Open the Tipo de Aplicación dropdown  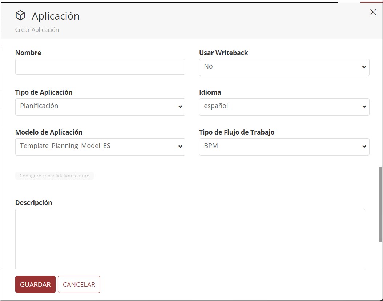click(x=100, y=107)
